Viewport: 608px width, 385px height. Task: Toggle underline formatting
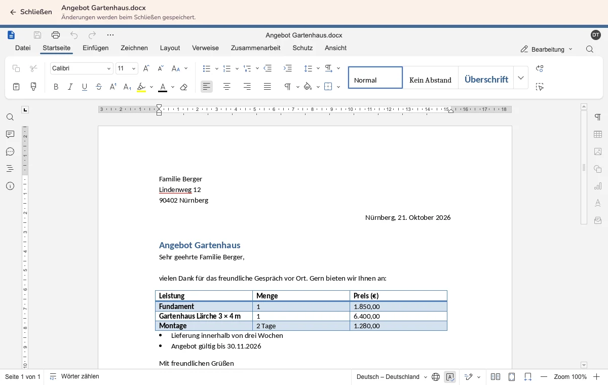(85, 87)
